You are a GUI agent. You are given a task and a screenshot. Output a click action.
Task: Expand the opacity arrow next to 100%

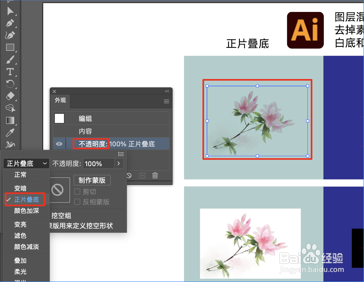pyautogui.click(x=119, y=163)
